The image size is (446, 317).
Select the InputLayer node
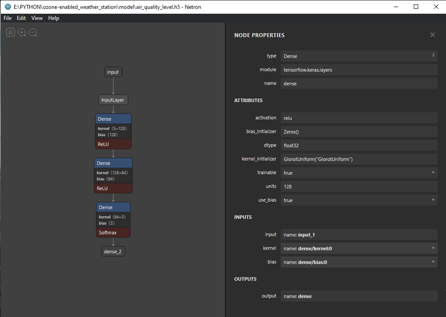[x=113, y=100]
